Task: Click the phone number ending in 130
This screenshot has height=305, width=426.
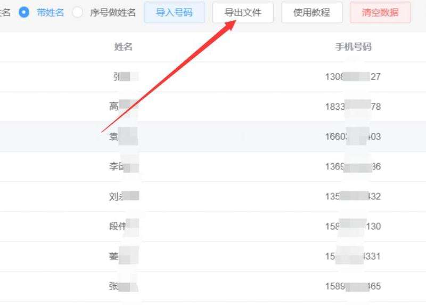Action: (x=353, y=227)
